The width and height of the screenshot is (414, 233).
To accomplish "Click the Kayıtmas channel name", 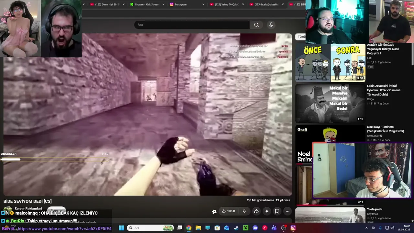I will 373,214.
